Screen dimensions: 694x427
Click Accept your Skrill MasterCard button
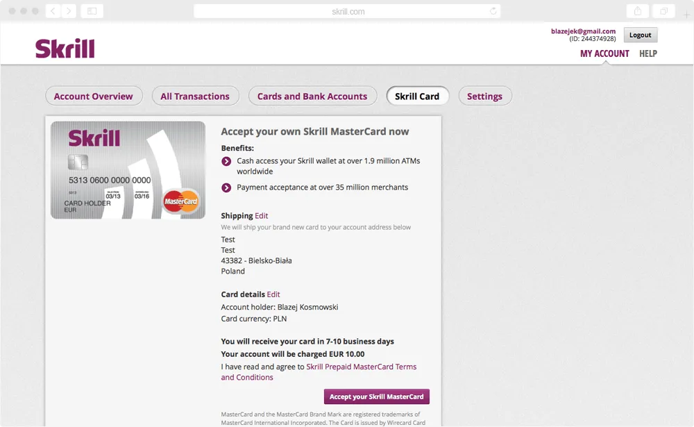(x=377, y=396)
